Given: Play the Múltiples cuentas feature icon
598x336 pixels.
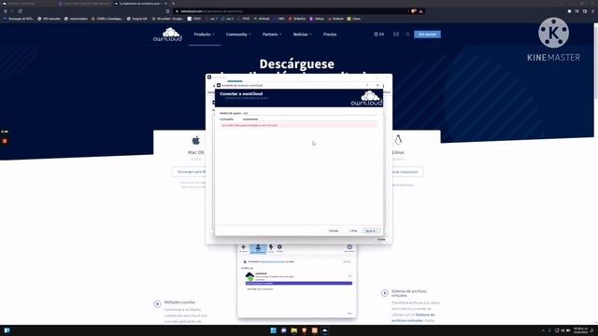Looking at the screenshot, I should click(x=157, y=304).
